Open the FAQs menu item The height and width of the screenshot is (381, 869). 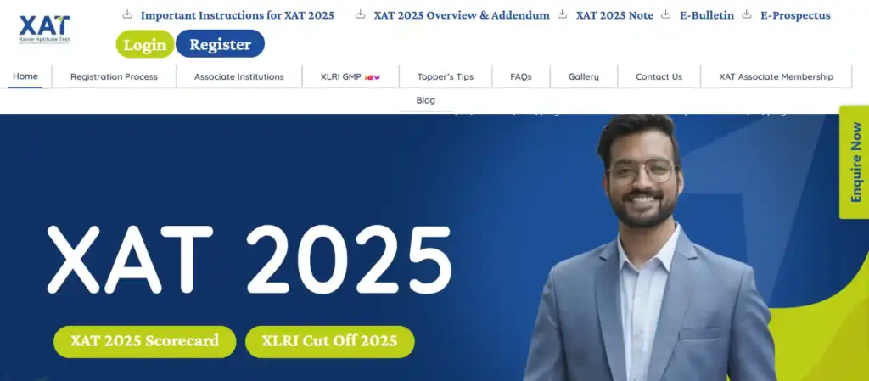[521, 77]
